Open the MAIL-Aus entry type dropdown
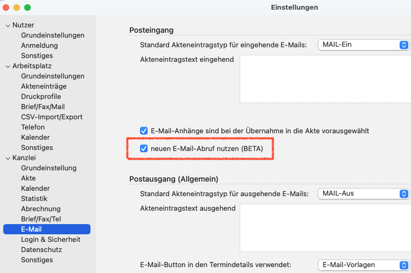The height and width of the screenshot is (273, 411). [364, 193]
